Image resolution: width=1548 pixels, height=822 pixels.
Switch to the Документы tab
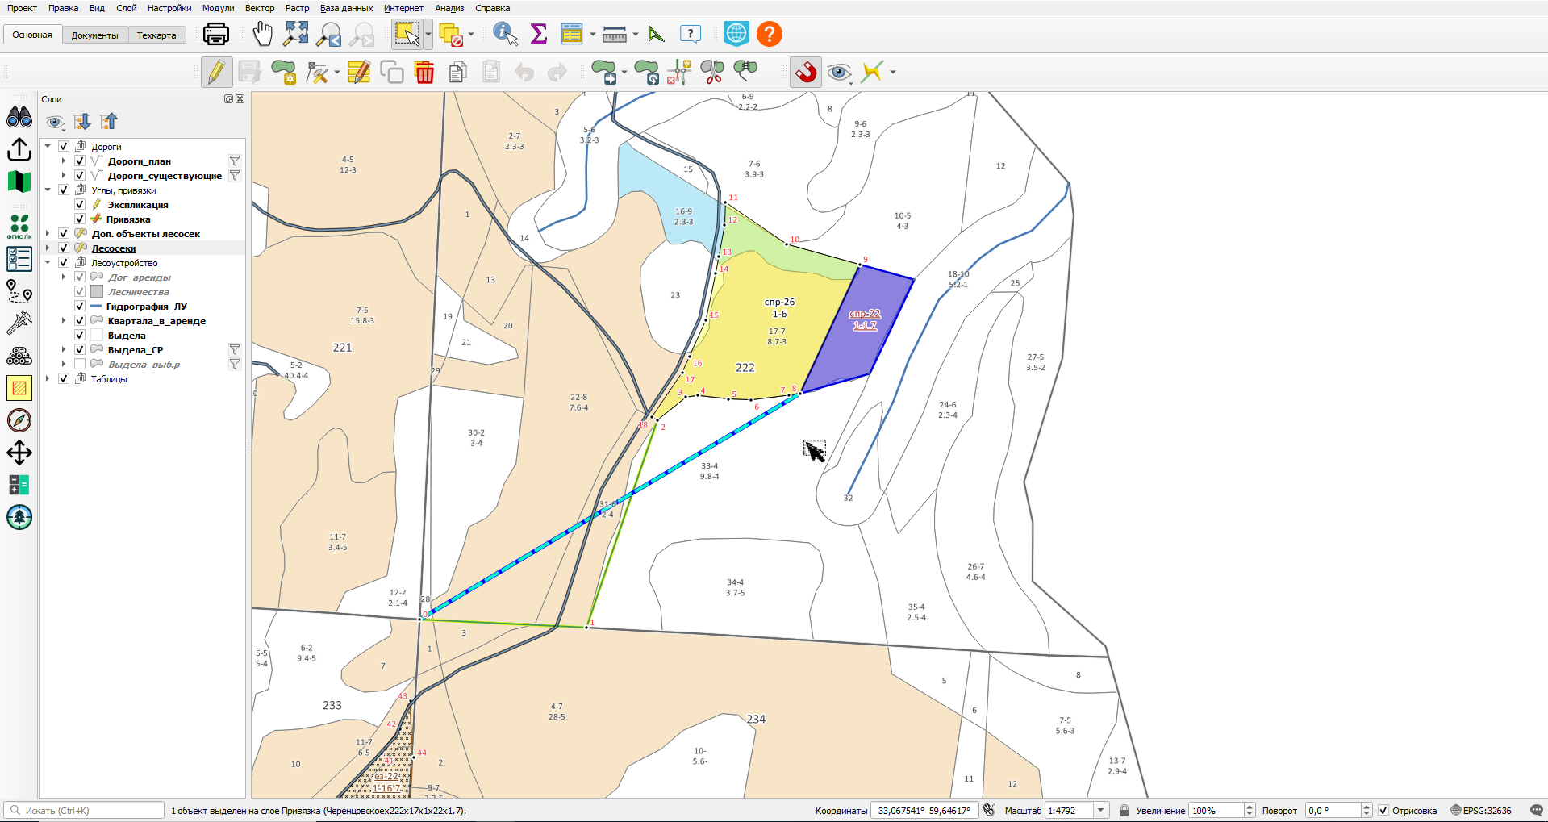tap(94, 35)
